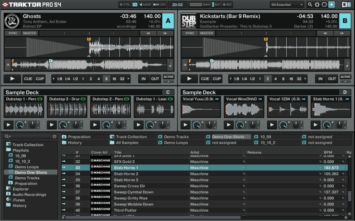This screenshot has width=355, height=221.
Task: Click the musical note icon on Deck B
Action: [347, 65]
